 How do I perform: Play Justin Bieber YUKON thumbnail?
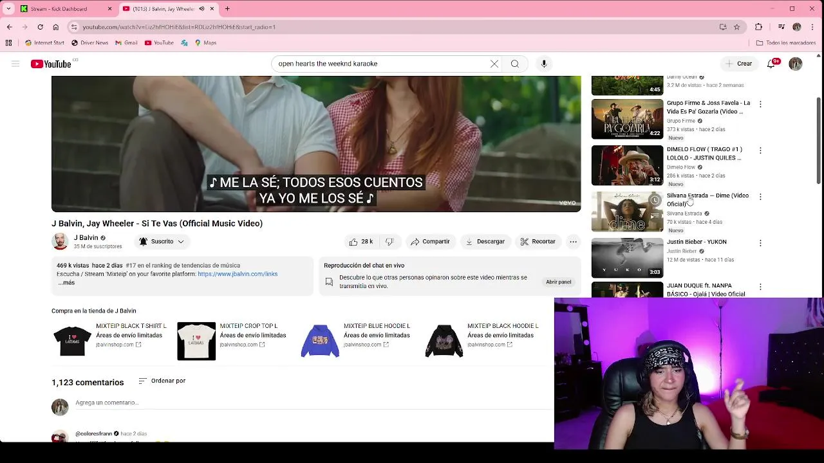pyautogui.click(x=627, y=258)
